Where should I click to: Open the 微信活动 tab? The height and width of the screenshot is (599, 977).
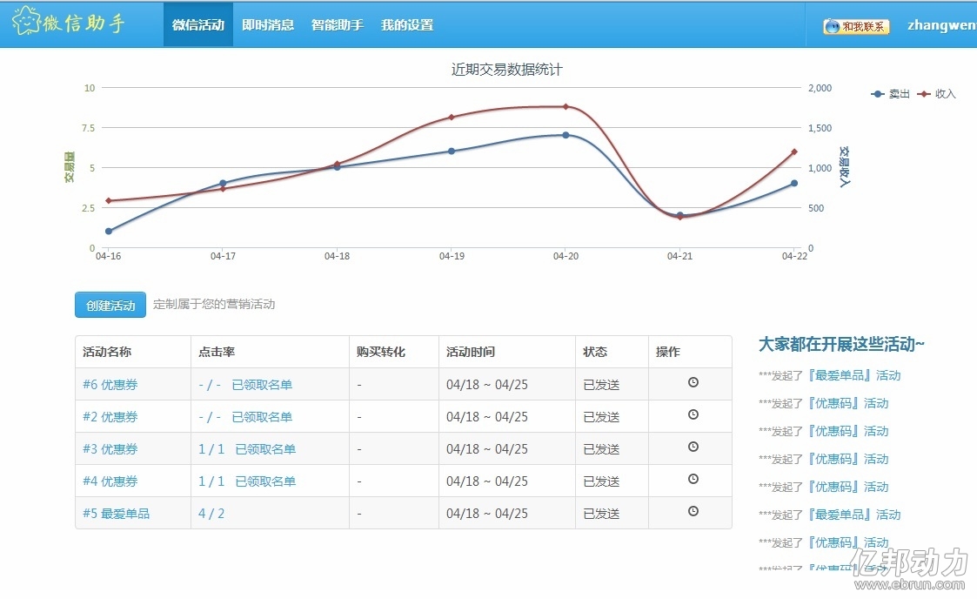[x=198, y=25]
